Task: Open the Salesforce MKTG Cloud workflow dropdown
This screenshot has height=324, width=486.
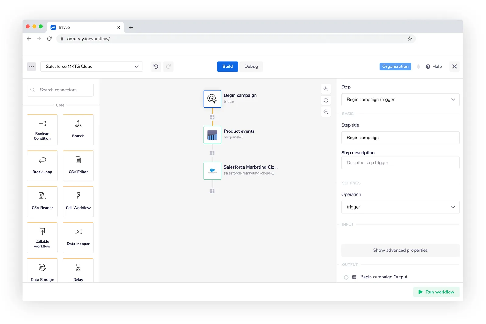Action: [92, 67]
